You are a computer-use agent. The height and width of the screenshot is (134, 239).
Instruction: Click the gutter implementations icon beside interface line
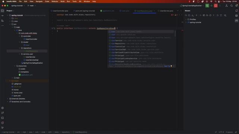pos(54,28)
